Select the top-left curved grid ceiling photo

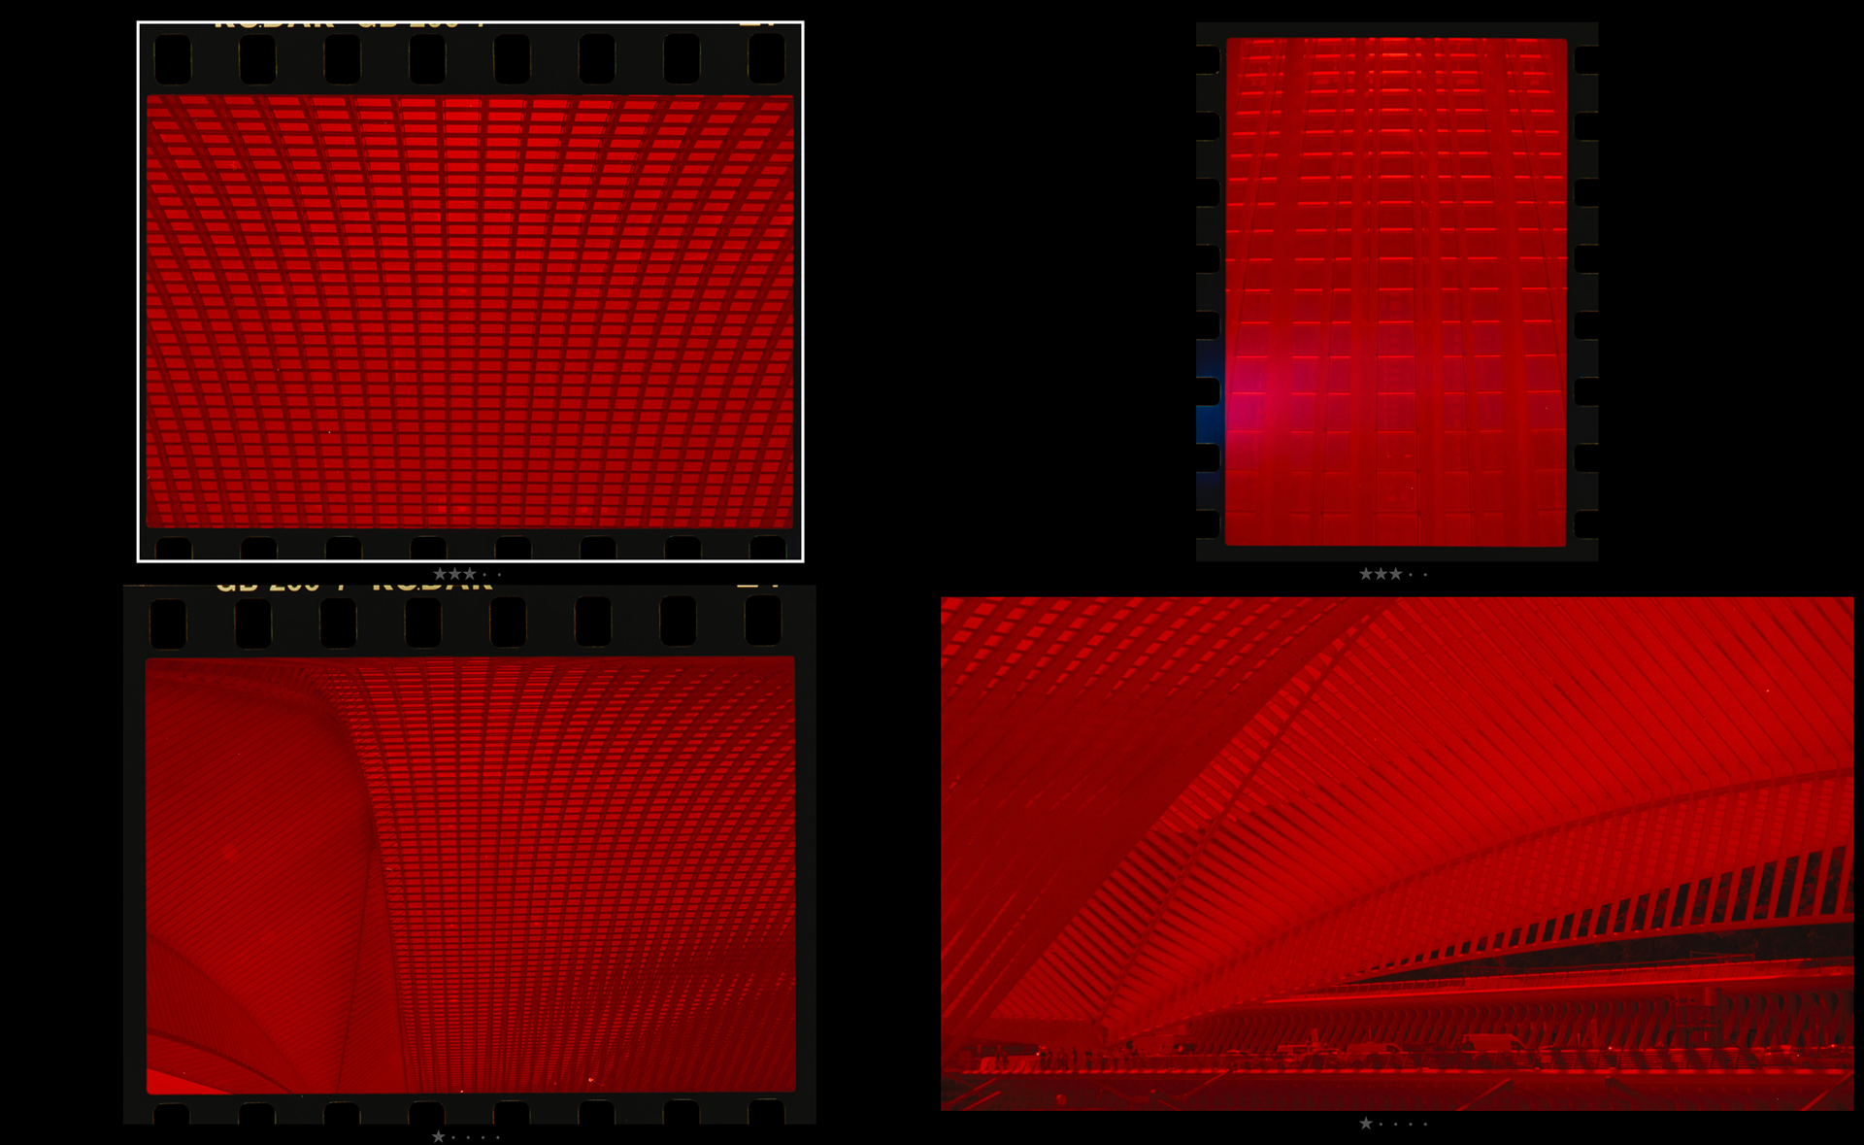[x=470, y=311]
